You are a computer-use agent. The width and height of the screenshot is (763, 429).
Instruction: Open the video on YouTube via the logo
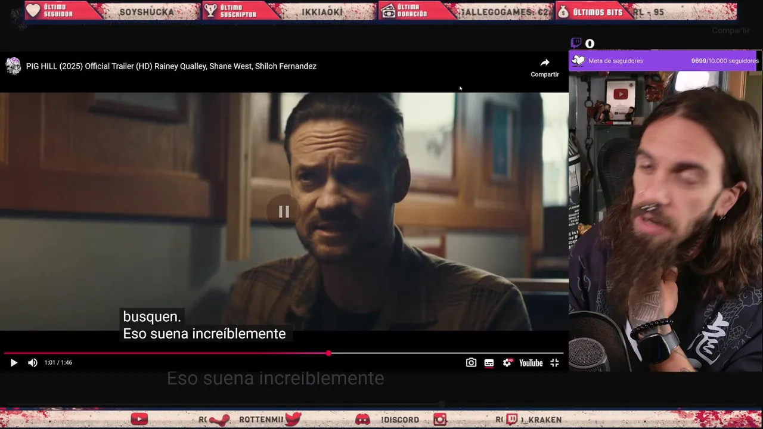pyautogui.click(x=531, y=363)
